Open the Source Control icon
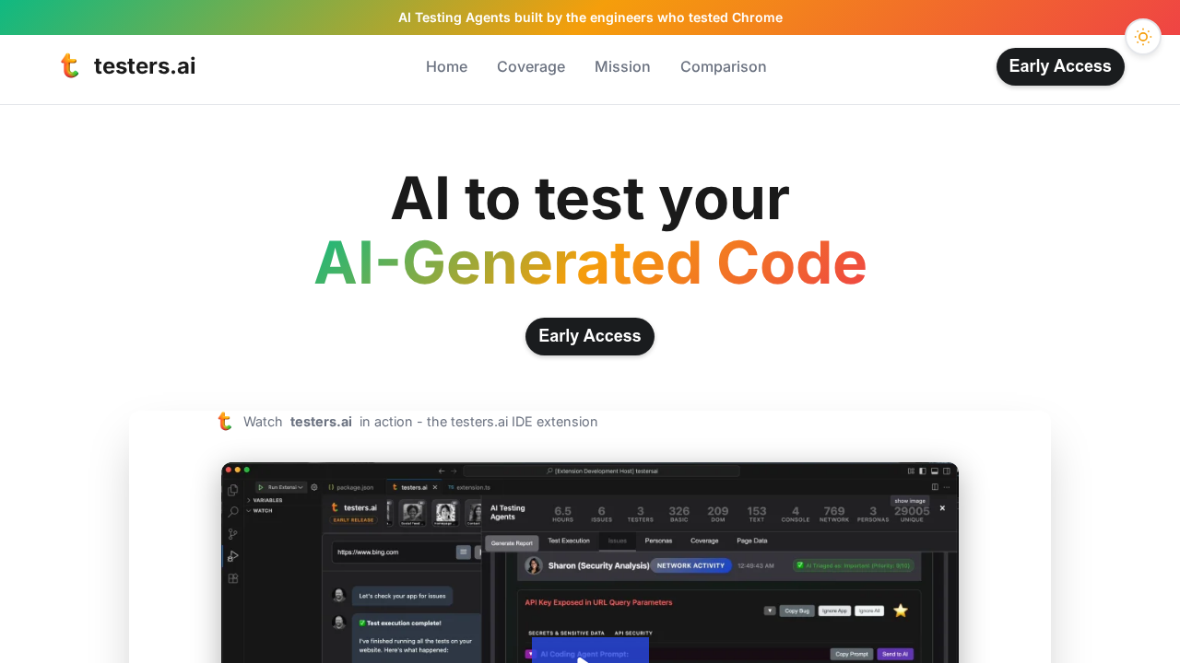 [x=232, y=534]
